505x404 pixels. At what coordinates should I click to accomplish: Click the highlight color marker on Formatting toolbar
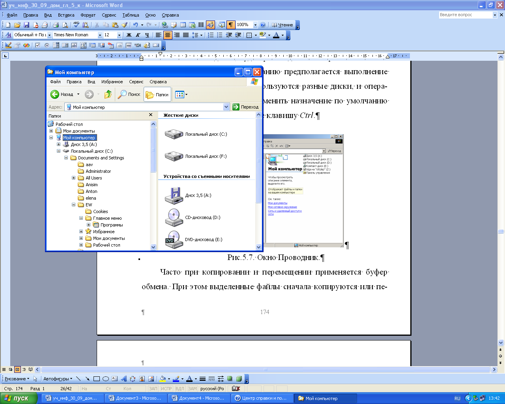coord(263,35)
